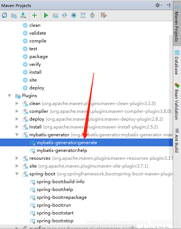Select mybatis-generator:generate goal
Viewport: 181px width, 229px height.
[x=67, y=143]
